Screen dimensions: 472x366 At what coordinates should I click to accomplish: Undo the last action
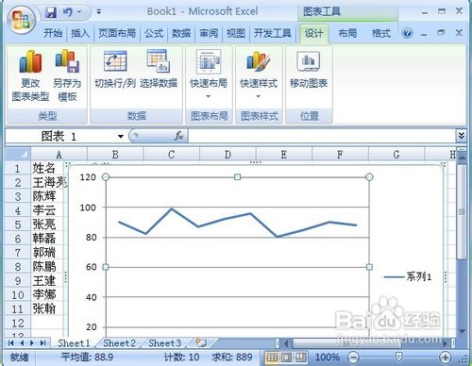pos(67,12)
